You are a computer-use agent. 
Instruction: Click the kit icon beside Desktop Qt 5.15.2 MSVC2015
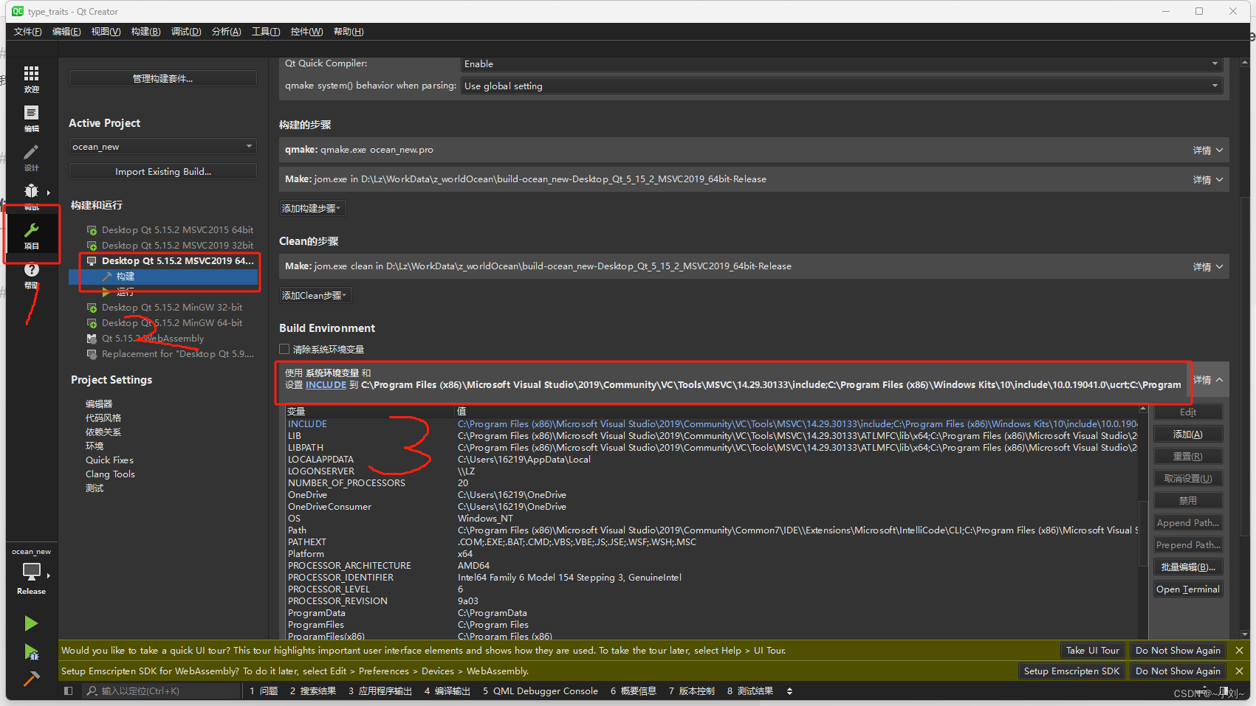point(92,229)
